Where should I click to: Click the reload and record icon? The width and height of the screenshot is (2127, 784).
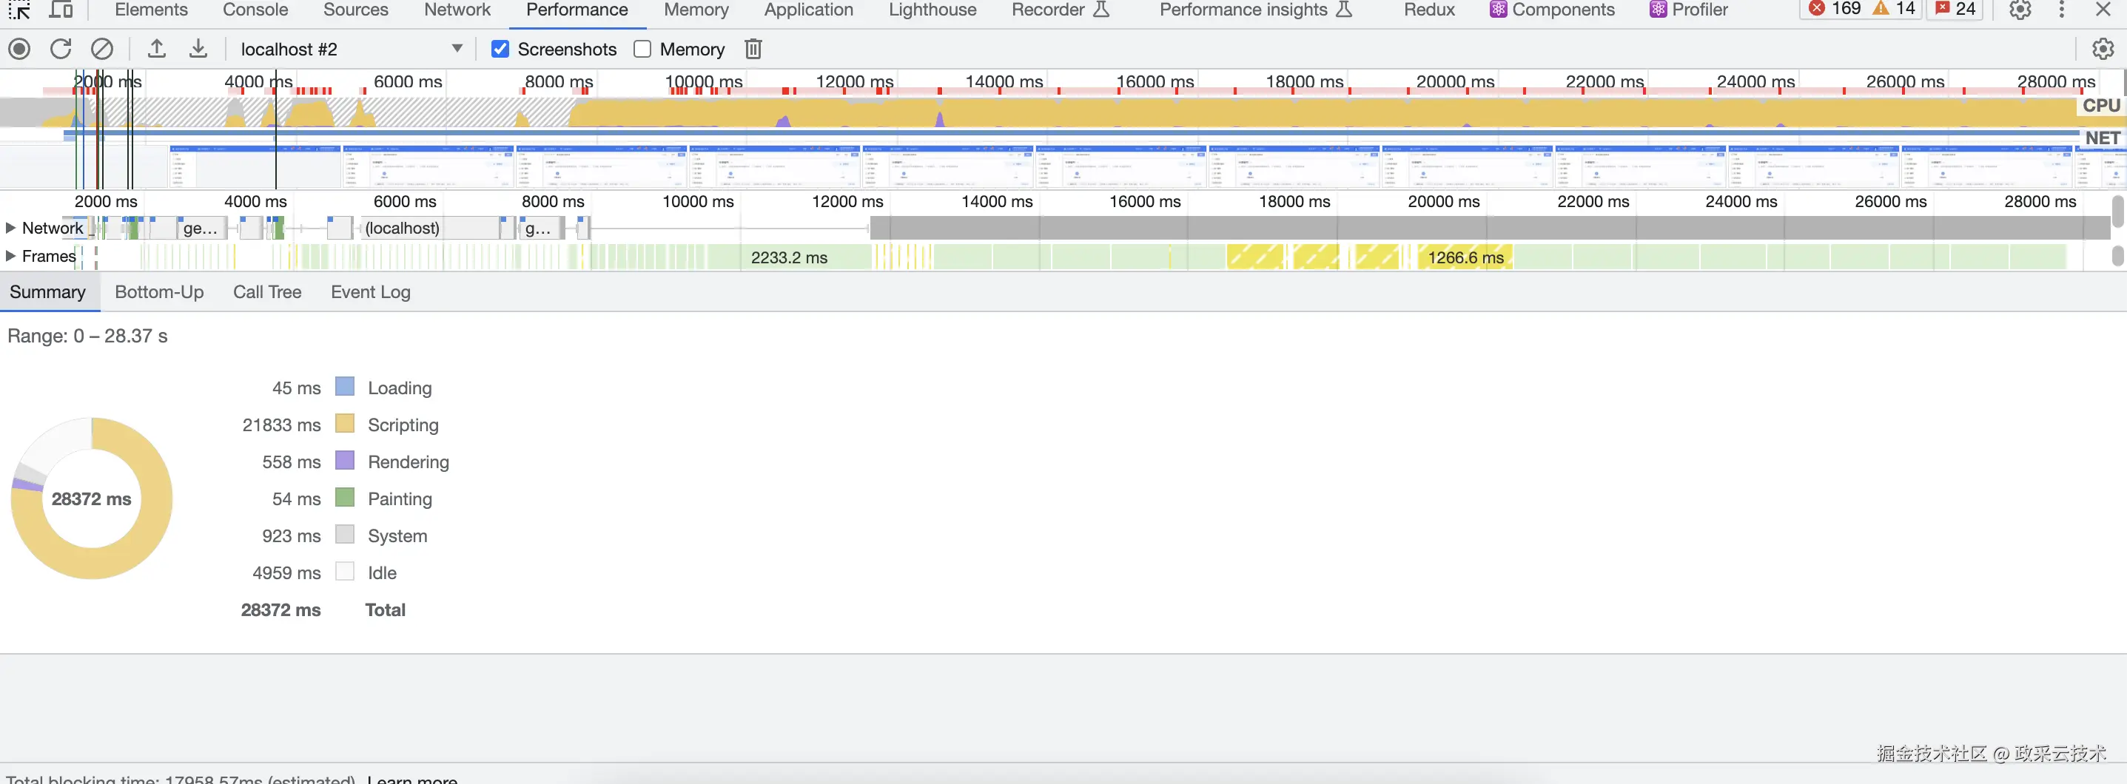[x=60, y=49]
